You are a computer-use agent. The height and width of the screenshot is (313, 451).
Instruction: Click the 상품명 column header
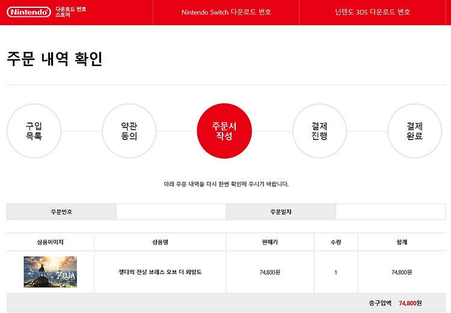coord(160,242)
